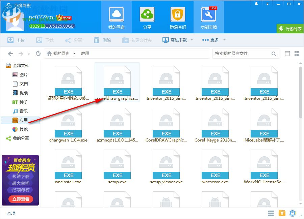Image resolution: width=304 pixels, height=219 pixels.
Task: Click the refresh icon next to breadcrumb
Action: pos(38,53)
